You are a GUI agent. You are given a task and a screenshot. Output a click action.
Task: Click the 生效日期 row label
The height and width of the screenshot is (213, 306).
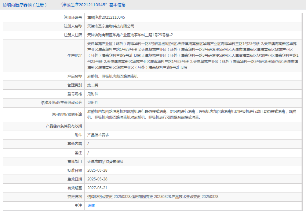pos(74,179)
